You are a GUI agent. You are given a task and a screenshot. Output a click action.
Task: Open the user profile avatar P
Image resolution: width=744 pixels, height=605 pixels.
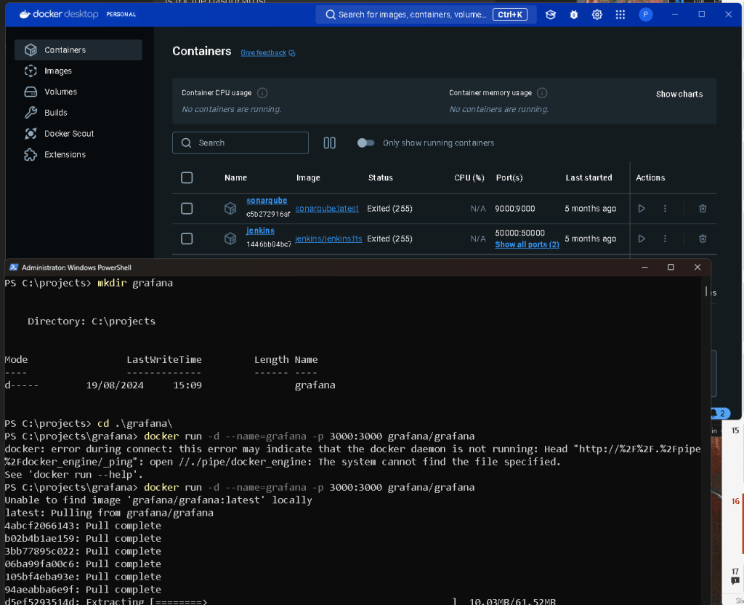tap(645, 15)
